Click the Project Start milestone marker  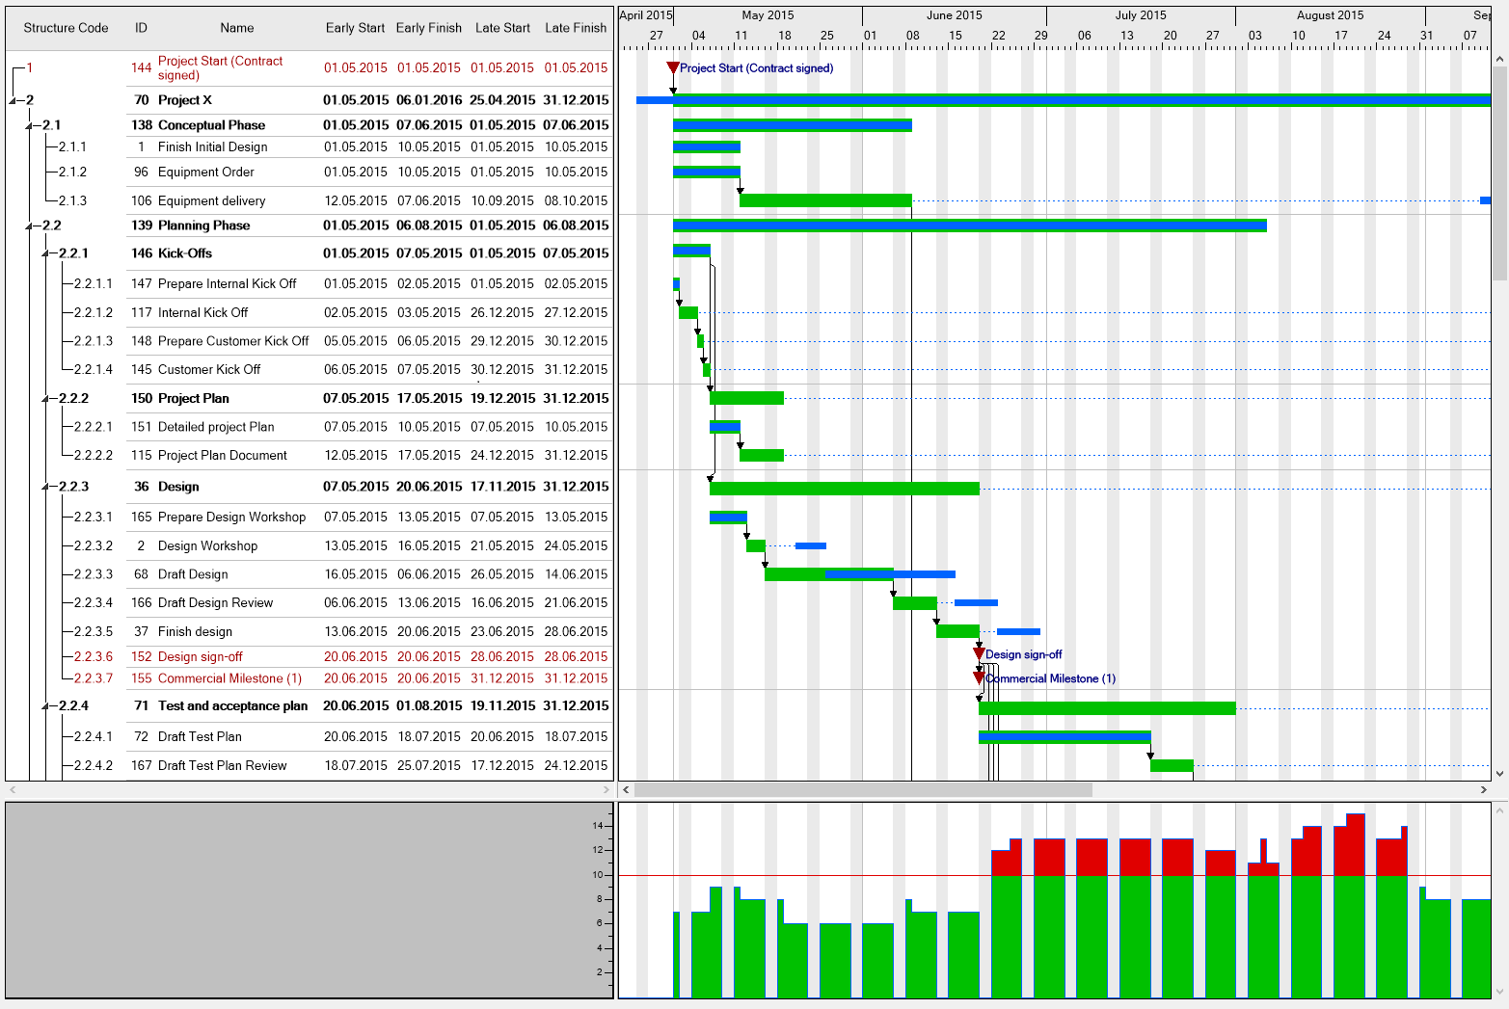click(x=672, y=67)
